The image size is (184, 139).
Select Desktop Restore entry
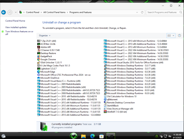(x=47, y=53)
